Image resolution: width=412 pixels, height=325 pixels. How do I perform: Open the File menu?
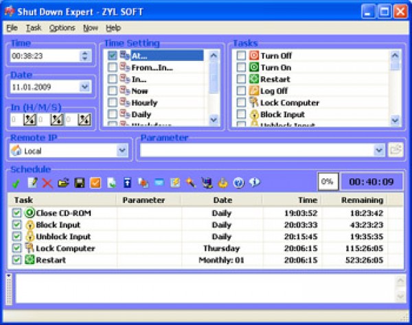12,28
